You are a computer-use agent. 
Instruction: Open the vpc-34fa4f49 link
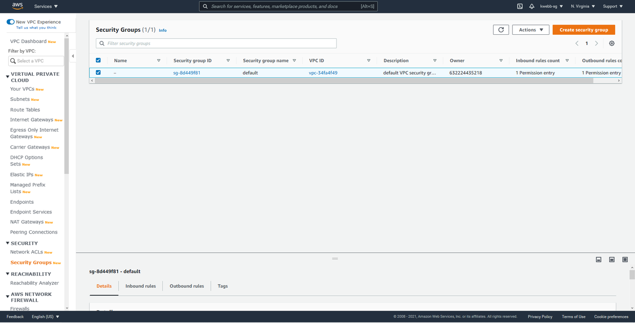coord(323,73)
